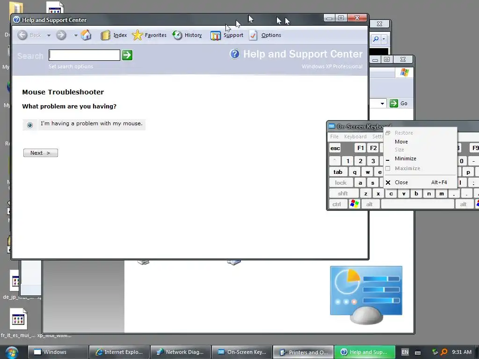Select "I'm having a problem with my mouse" radio
The height and width of the screenshot is (359, 479).
(30, 125)
